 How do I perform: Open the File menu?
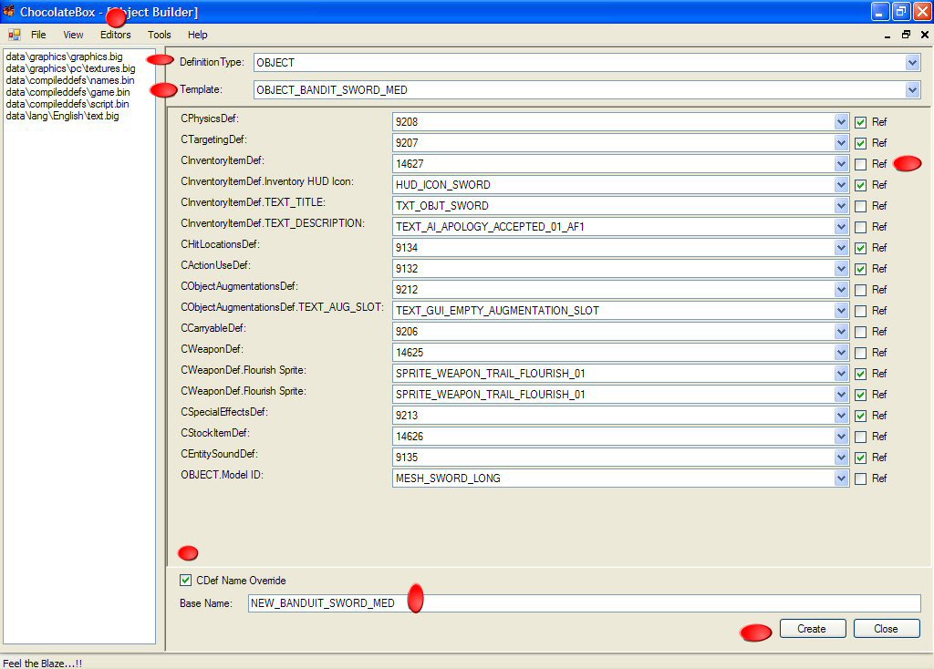(38, 35)
